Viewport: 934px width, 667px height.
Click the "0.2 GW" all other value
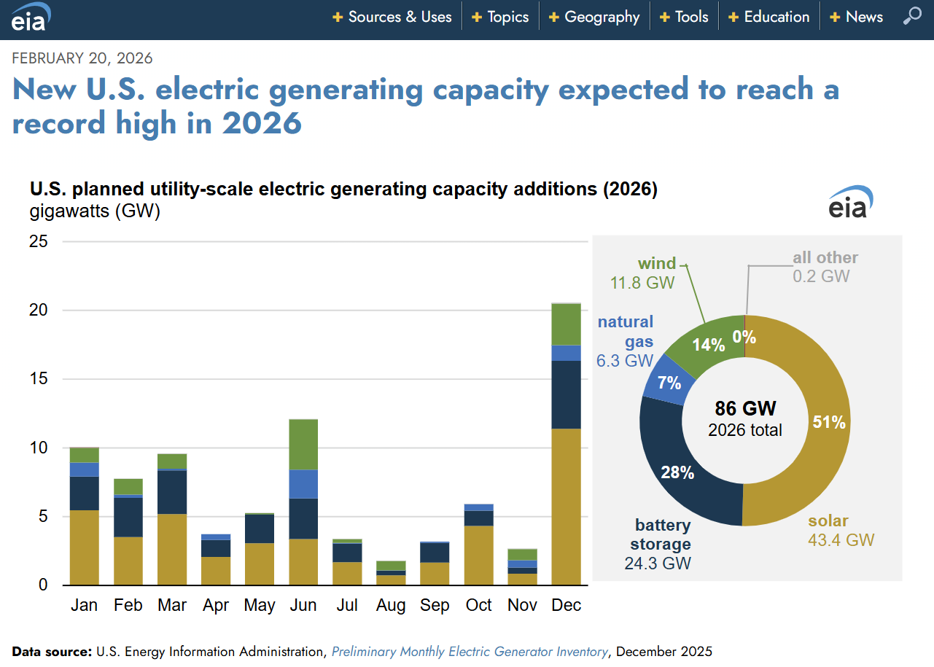(821, 276)
